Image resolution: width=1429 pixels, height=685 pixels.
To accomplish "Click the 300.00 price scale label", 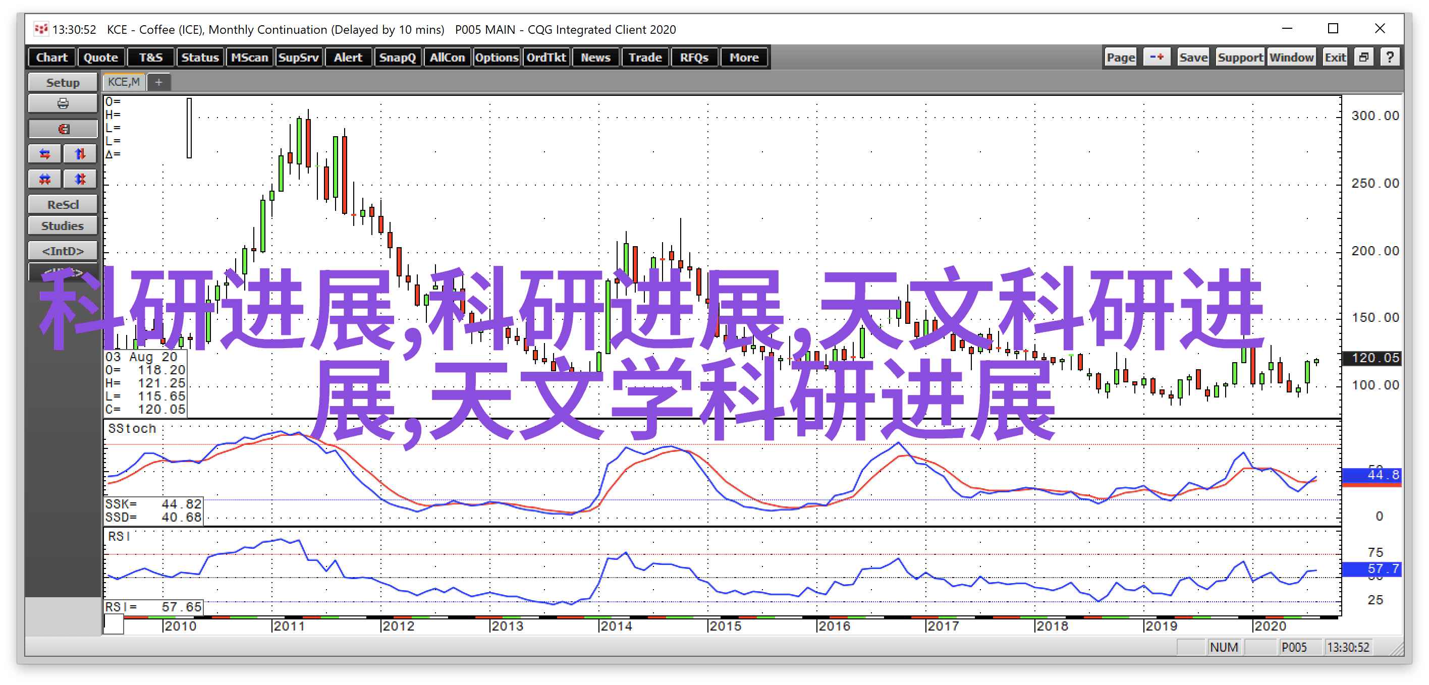I will click(1375, 116).
